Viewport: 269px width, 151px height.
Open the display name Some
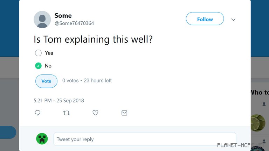(63, 16)
